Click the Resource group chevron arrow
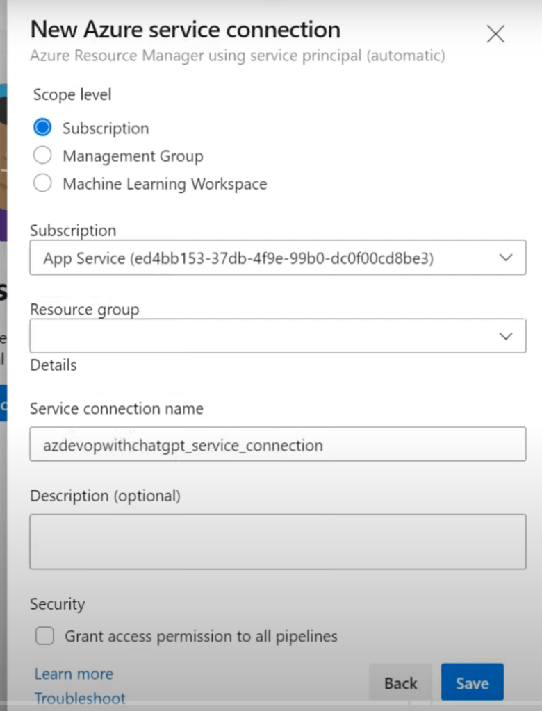Viewport: 542px width, 711px height. click(506, 336)
